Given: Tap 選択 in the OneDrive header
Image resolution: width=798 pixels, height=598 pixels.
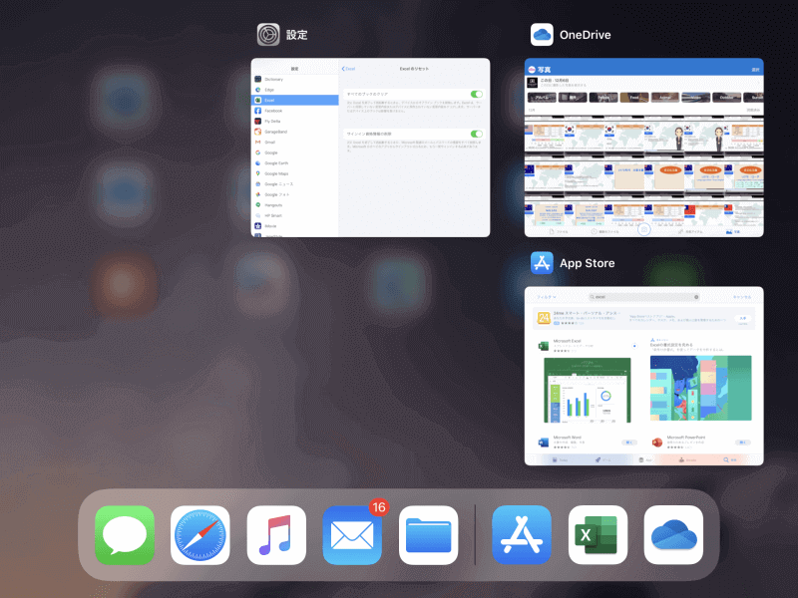Looking at the screenshot, I should pyautogui.click(x=755, y=70).
